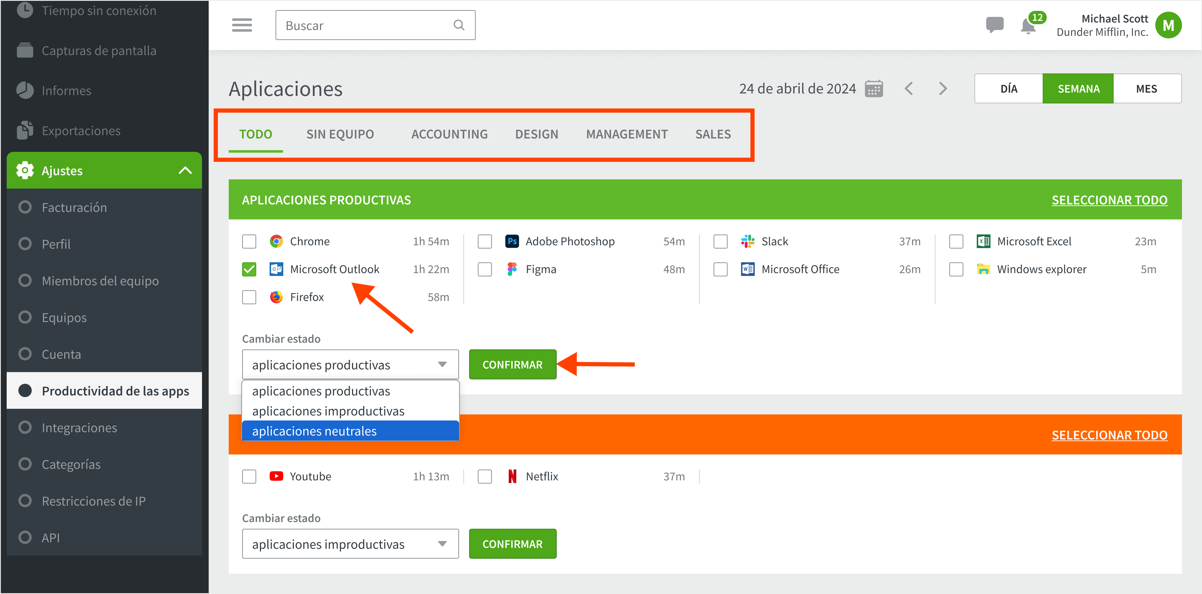Image resolution: width=1202 pixels, height=594 pixels.
Task: Open productive apps Cambiar estado dropdown
Action: [350, 364]
